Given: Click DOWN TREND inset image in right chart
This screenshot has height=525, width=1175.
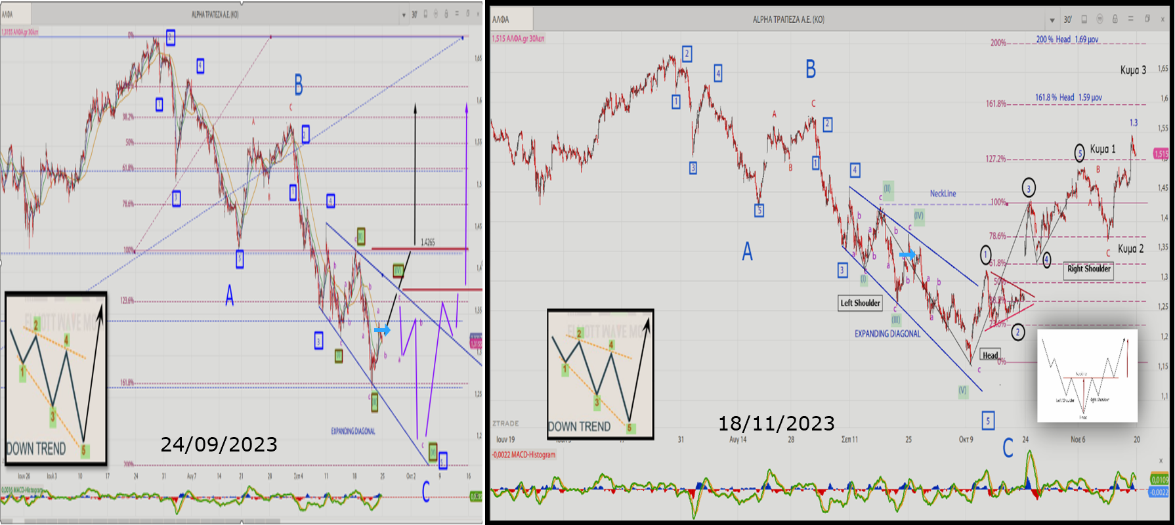Looking at the screenshot, I should point(601,374).
